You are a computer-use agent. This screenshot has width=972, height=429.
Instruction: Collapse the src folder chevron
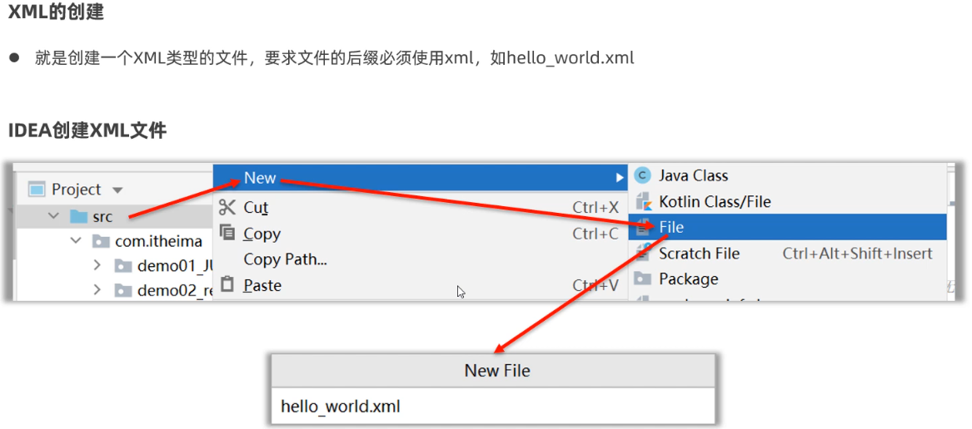click(x=54, y=216)
